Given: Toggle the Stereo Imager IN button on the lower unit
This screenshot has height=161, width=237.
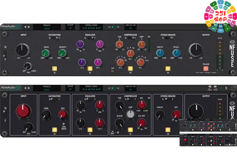Looking at the screenshot, I should [x=168, y=130].
